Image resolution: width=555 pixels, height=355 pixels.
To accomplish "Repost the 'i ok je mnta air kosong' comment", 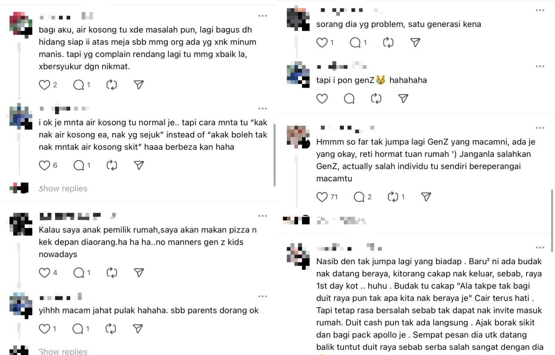I will pos(111,165).
